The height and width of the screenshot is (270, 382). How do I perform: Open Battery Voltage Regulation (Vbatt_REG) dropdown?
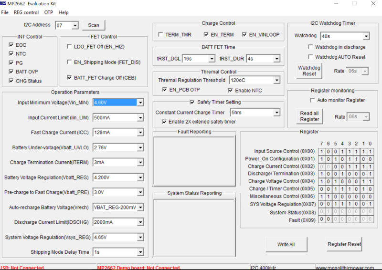tap(140, 177)
